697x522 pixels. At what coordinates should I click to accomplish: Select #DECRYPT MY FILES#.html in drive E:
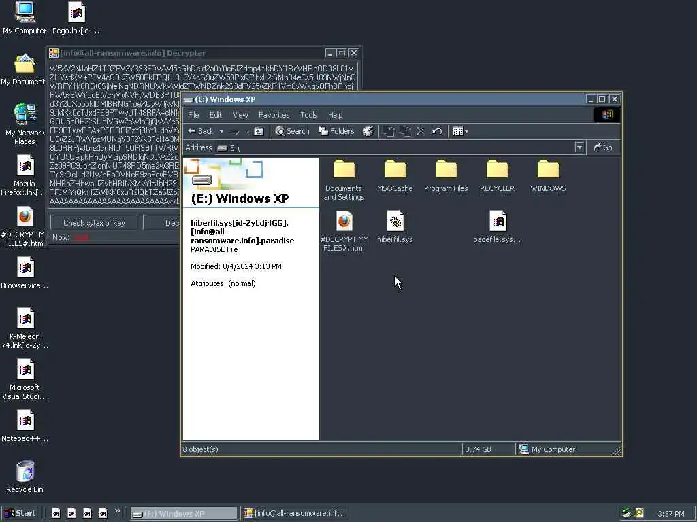point(344,231)
